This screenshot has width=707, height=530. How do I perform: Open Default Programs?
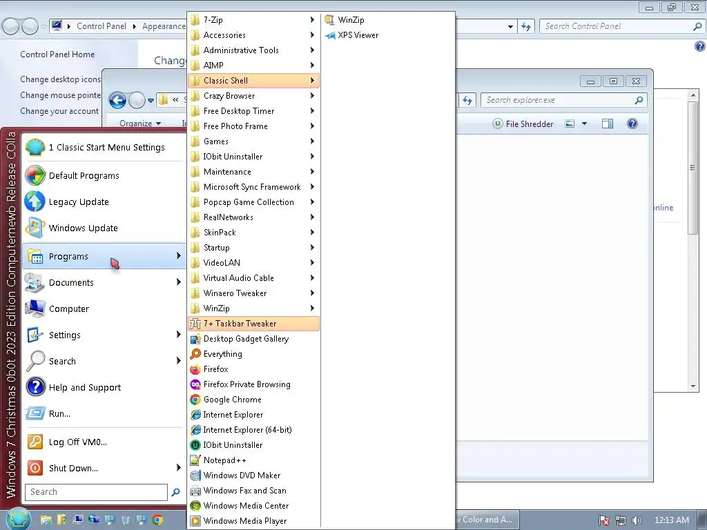pos(104,175)
